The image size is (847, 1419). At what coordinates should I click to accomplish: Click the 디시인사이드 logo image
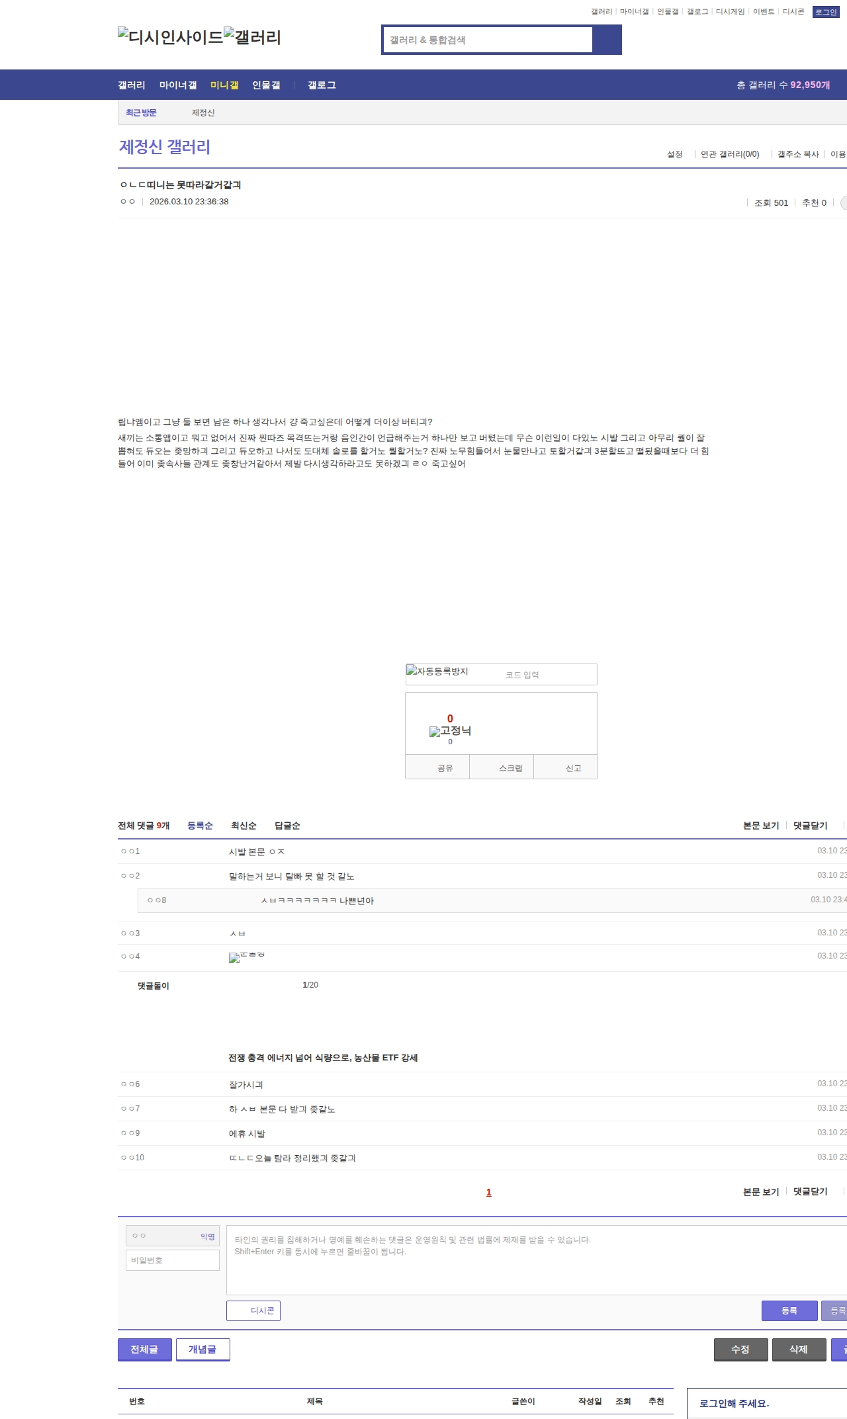point(170,36)
